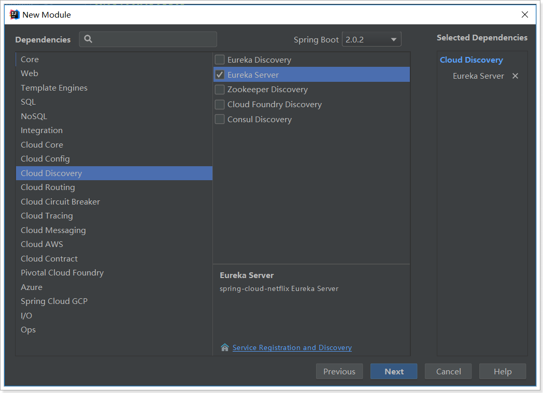
Task: Open the Azure category
Action: coord(114,287)
